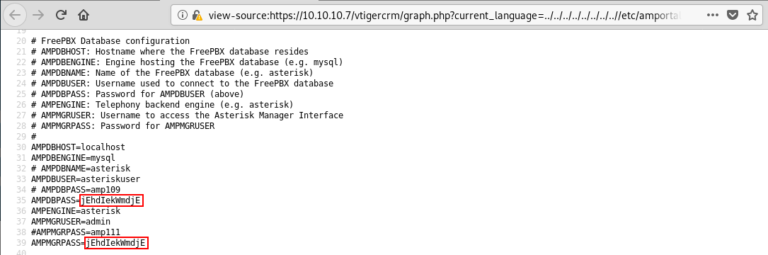Click the AMPDBUSER=asteriskuser line
The image size is (768, 255).
coord(85,179)
